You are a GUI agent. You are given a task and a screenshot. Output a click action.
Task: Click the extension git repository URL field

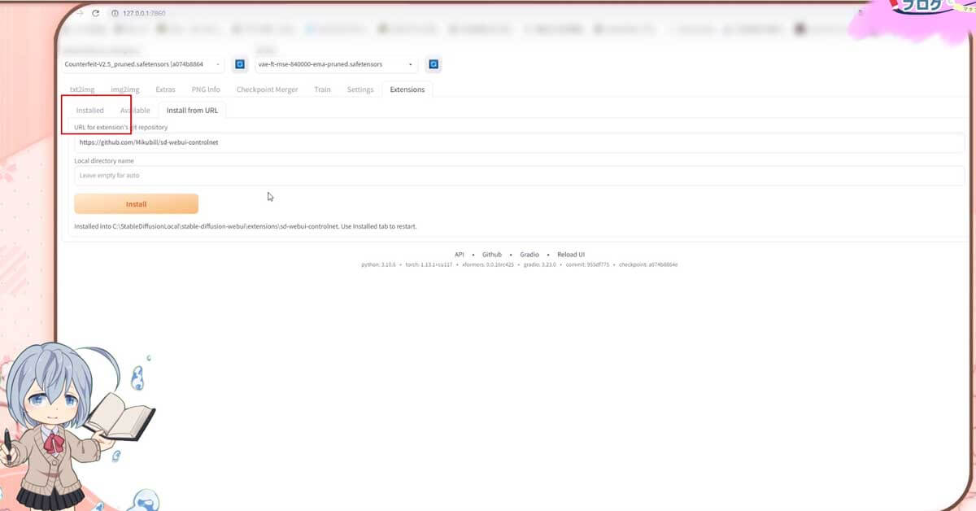pyautogui.click(x=325, y=142)
